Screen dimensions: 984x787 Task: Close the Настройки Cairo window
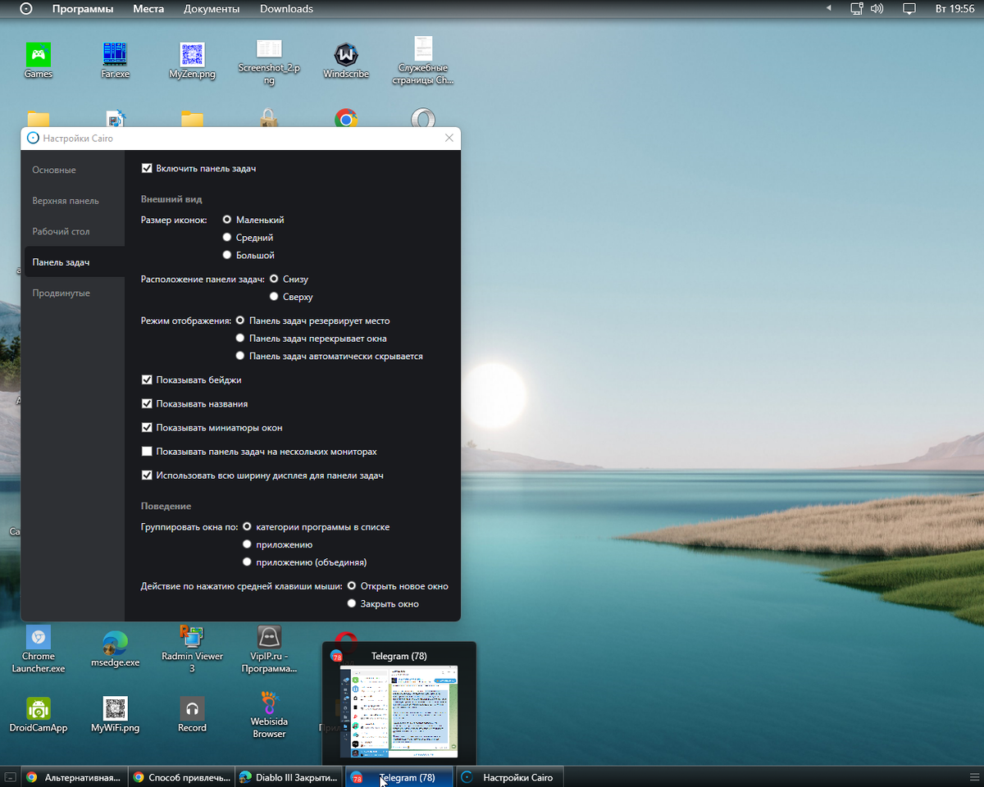point(449,139)
